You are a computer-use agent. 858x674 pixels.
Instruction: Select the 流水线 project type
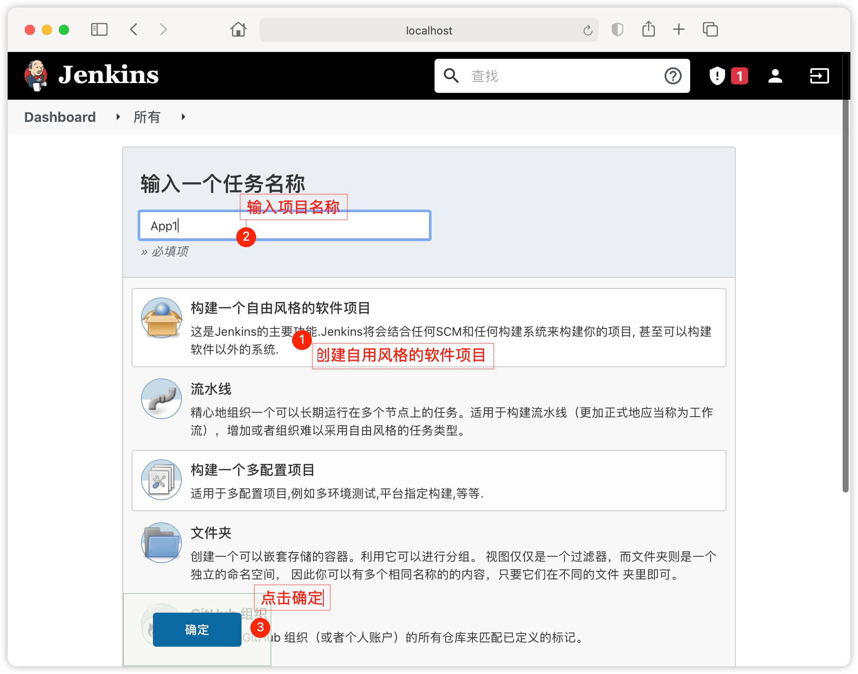point(429,409)
